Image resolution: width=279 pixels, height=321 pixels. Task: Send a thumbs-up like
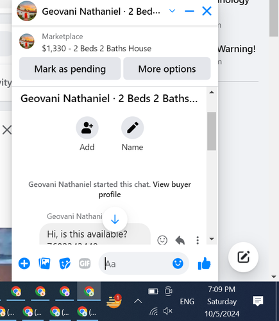tap(205, 263)
